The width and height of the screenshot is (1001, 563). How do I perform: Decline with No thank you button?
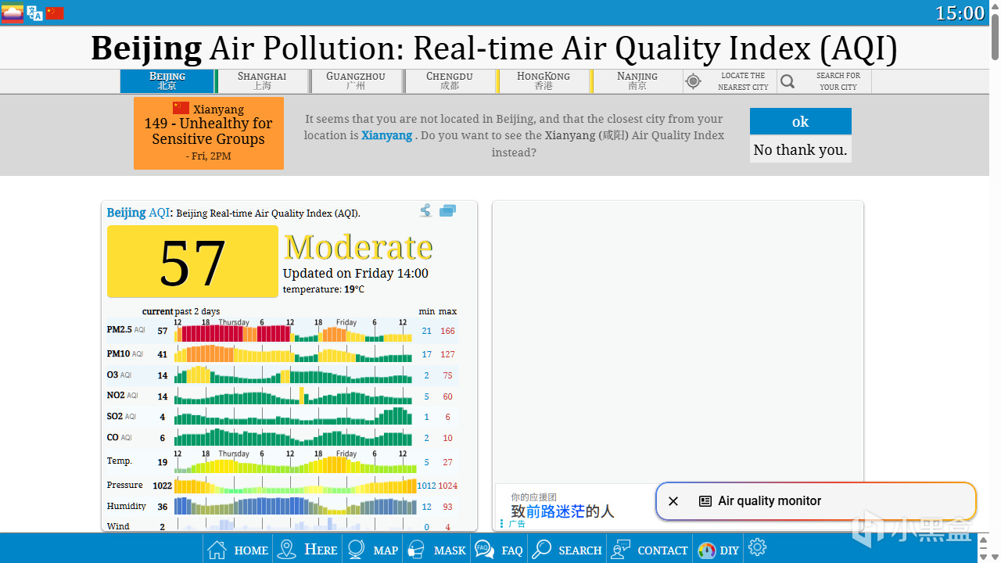[x=801, y=149]
